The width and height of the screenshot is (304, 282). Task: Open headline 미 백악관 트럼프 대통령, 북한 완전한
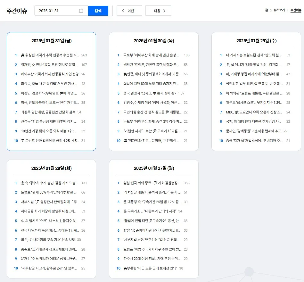254,93
